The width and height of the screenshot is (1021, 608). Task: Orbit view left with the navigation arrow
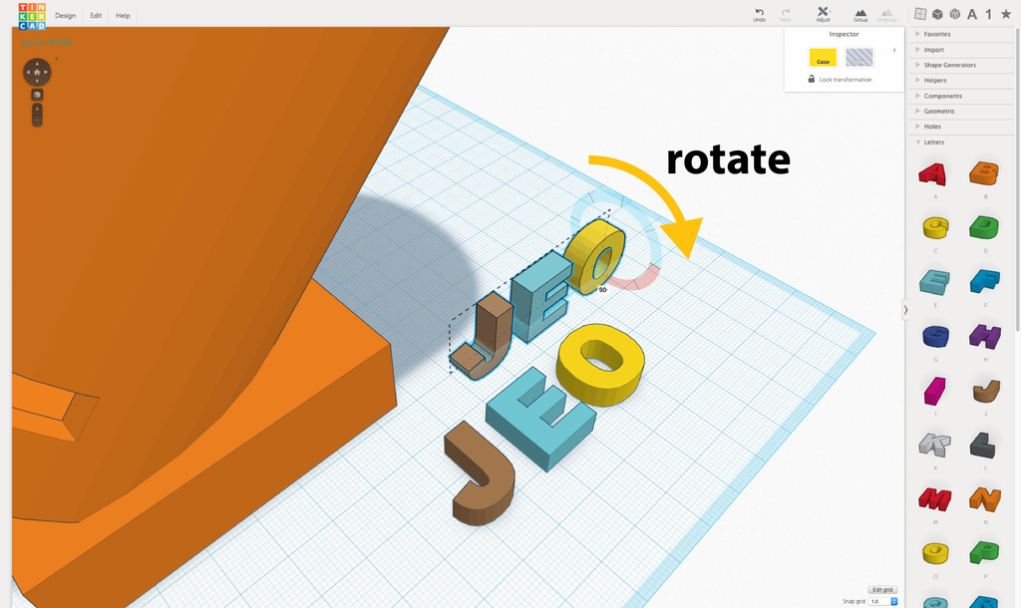pyautogui.click(x=28, y=72)
